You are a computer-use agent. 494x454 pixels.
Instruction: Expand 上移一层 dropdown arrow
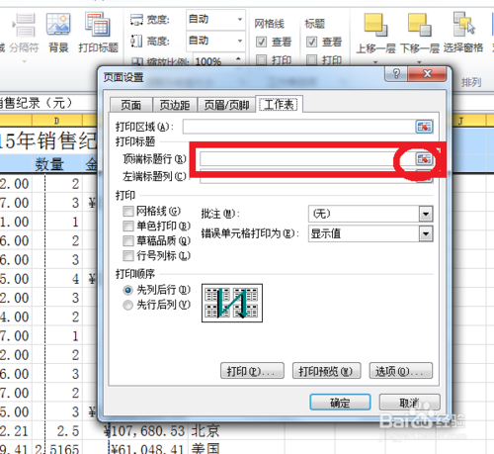point(375,62)
